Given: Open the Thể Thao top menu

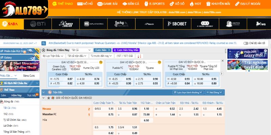Looking at the screenshot, I should coord(63,4).
